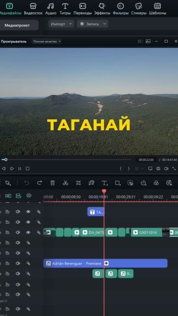Open the Фильтры tab
Image resolution: width=178 pixels, height=316 pixels.
click(x=121, y=9)
